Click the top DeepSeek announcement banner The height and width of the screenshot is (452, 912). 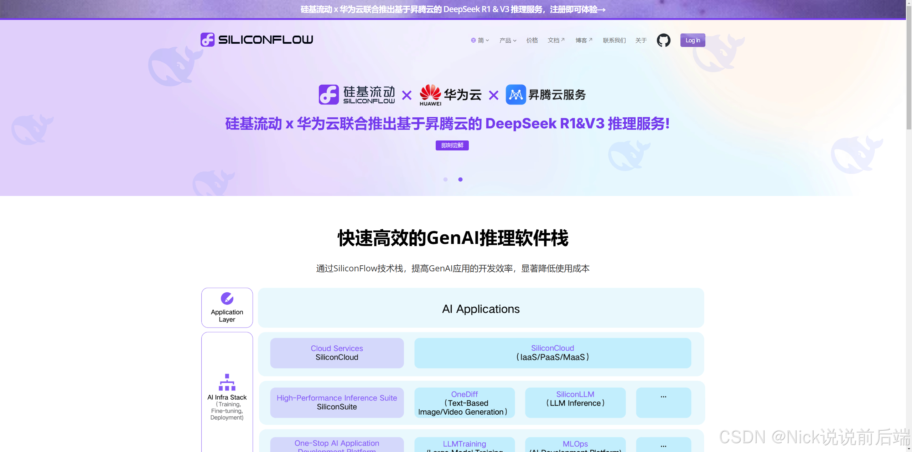[x=453, y=9]
